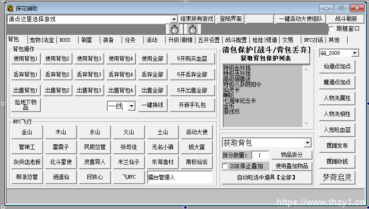Click the 飞NPC button

pyautogui.click(x=129, y=177)
